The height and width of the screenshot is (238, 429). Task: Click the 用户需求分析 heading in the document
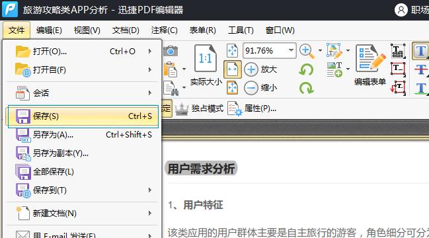[x=201, y=169]
